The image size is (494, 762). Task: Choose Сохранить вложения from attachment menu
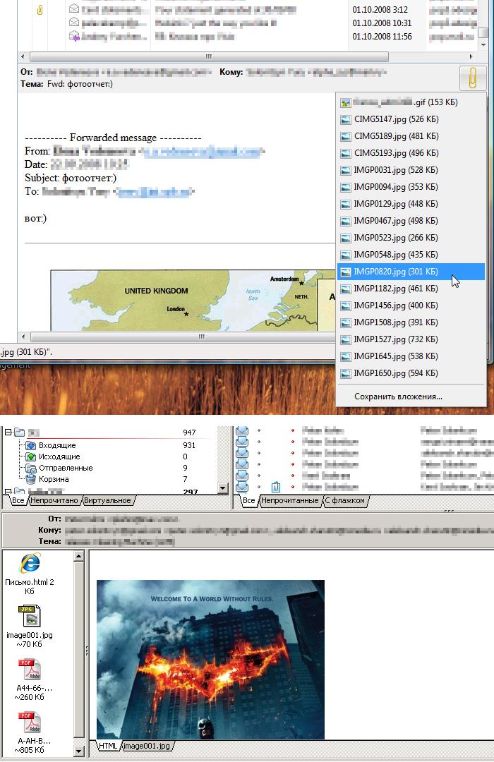click(x=398, y=397)
